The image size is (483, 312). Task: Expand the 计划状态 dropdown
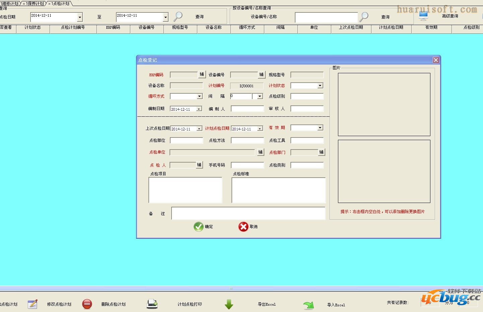pos(320,86)
